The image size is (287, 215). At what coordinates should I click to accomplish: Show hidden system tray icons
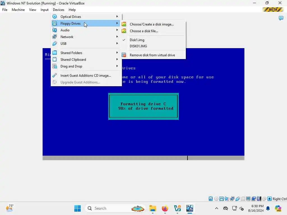point(217,208)
